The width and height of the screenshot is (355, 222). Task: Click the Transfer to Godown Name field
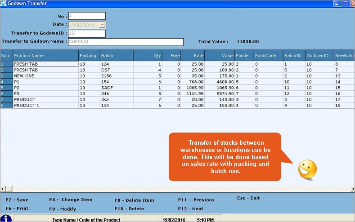point(126,42)
